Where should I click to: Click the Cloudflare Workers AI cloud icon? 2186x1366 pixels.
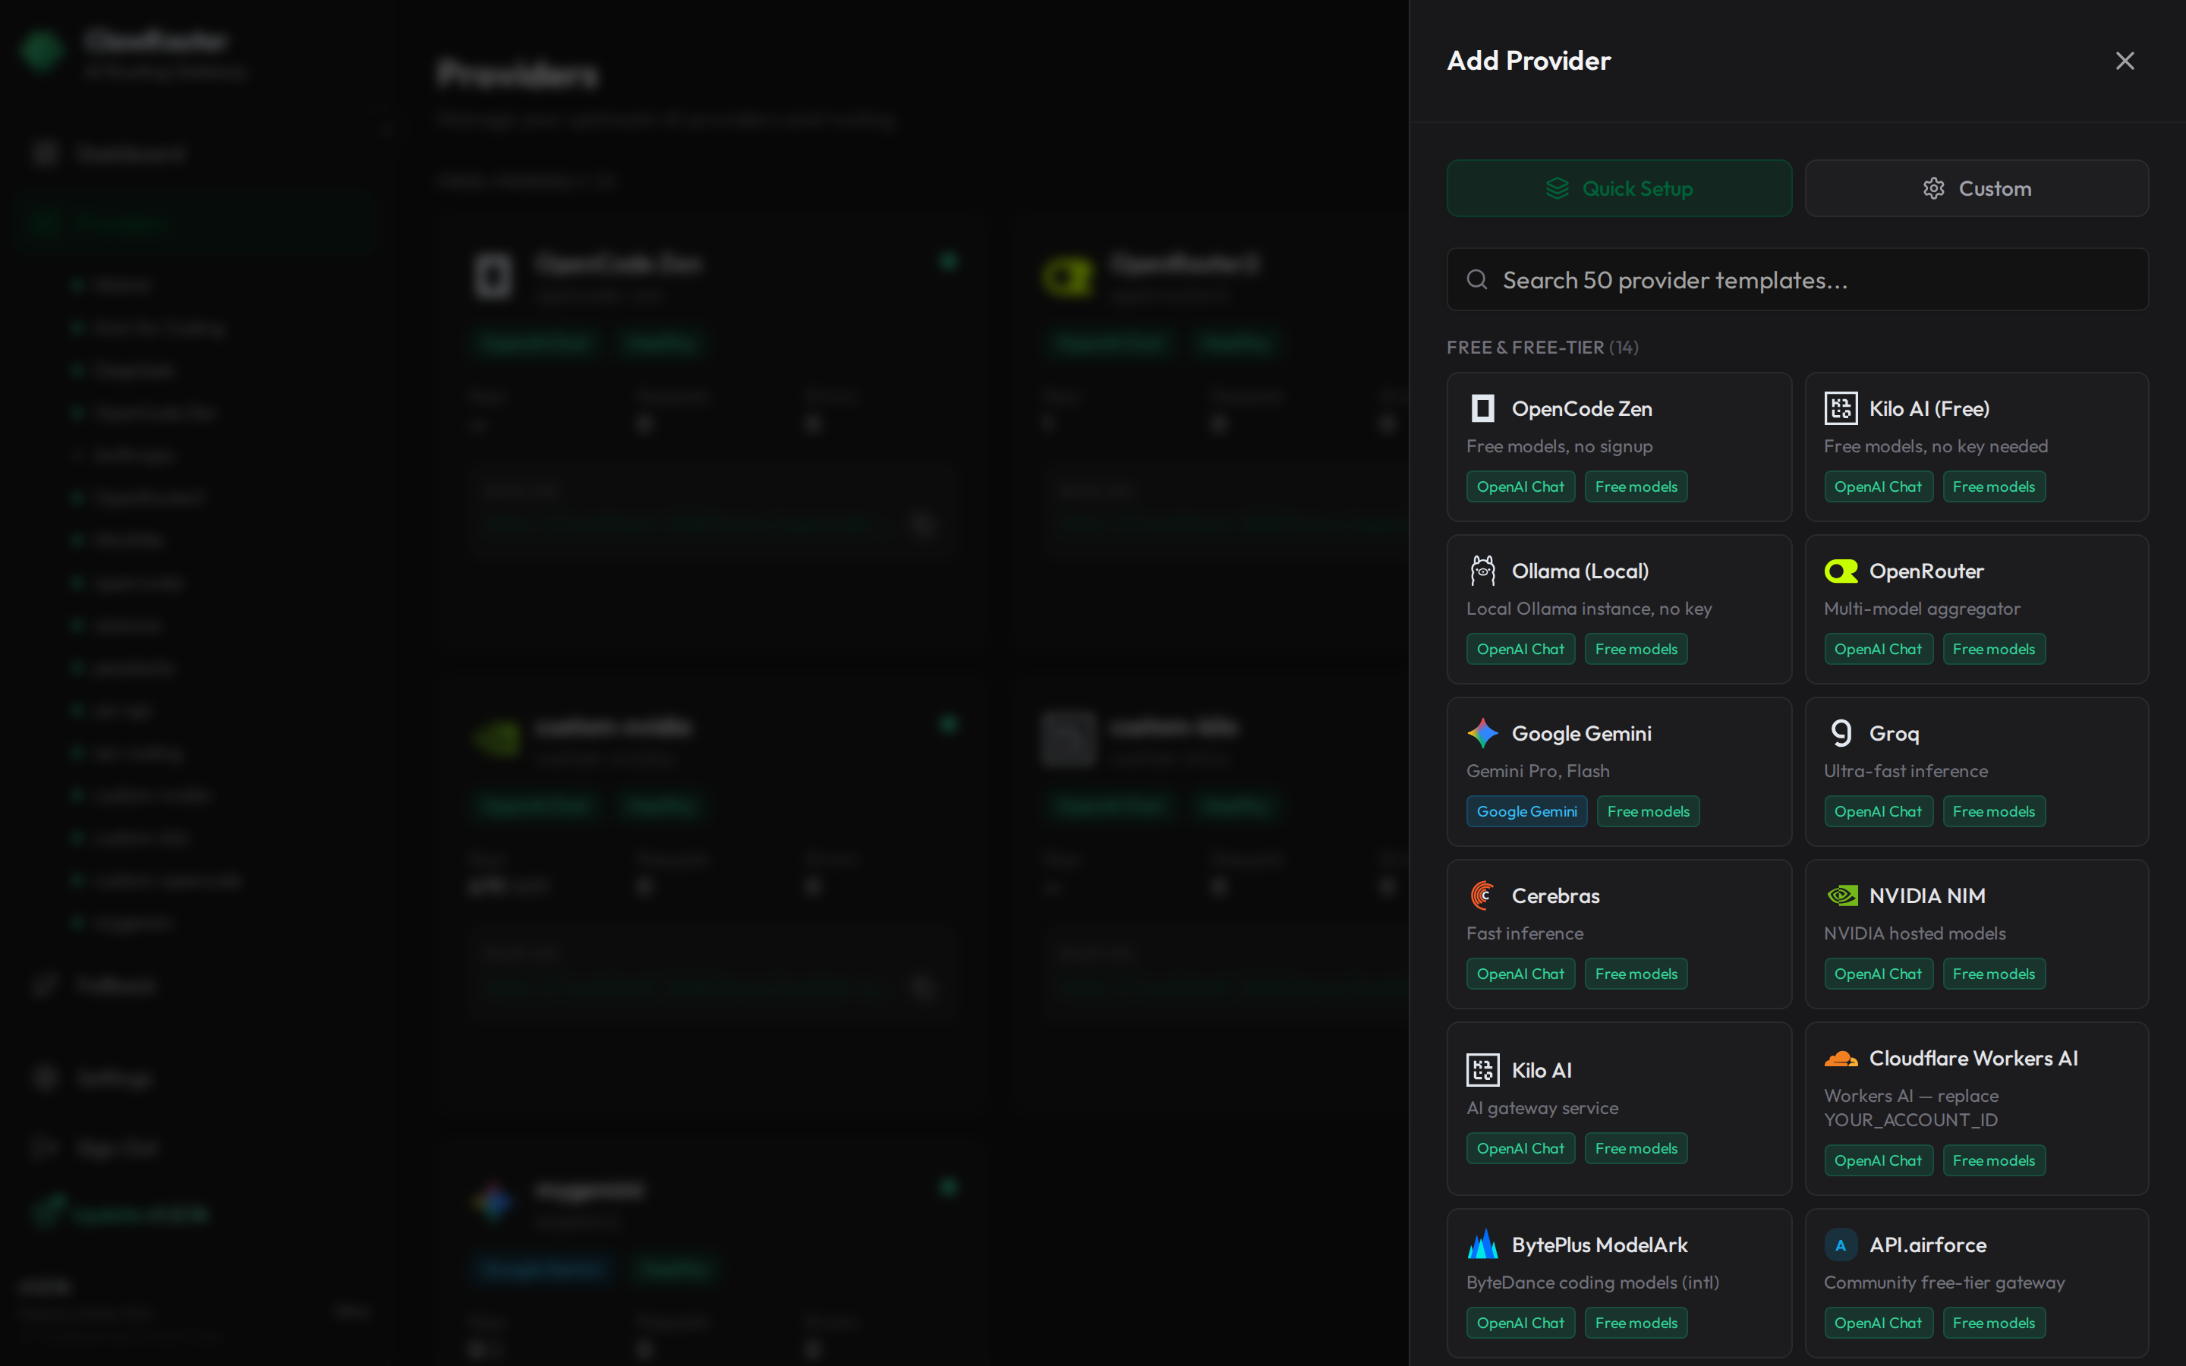tap(1840, 1058)
